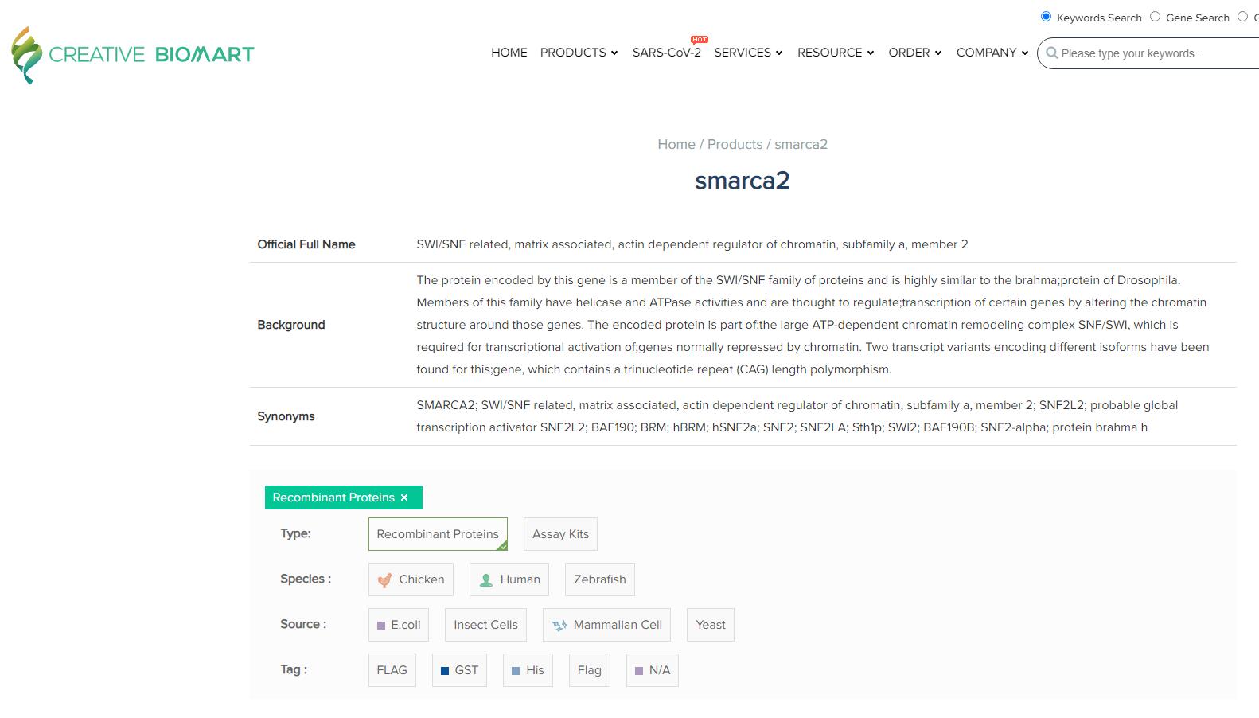Open the SARS-CoV-2 menu item
The image size is (1259, 718).
click(x=667, y=53)
